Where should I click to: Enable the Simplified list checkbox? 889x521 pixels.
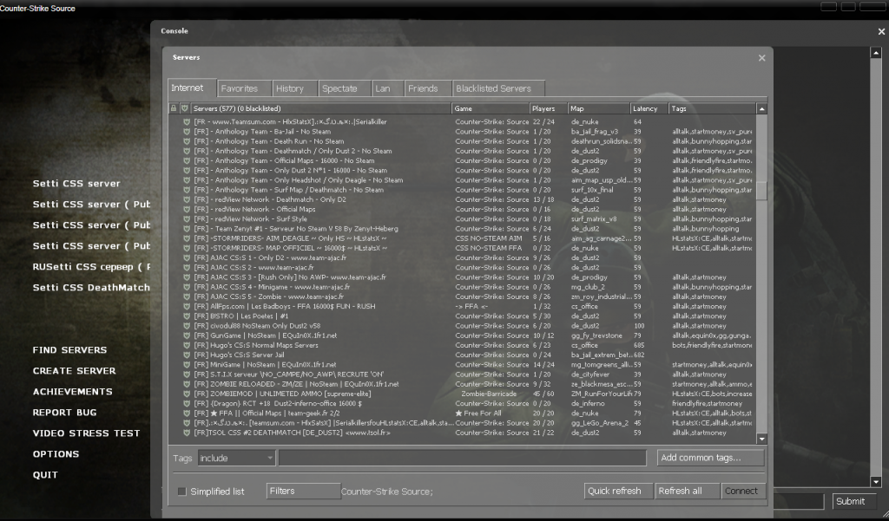click(x=182, y=492)
